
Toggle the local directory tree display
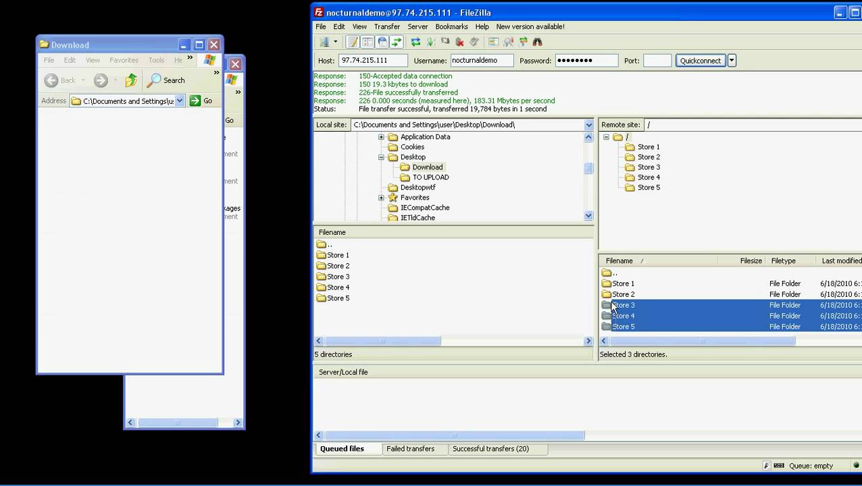point(367,42)
